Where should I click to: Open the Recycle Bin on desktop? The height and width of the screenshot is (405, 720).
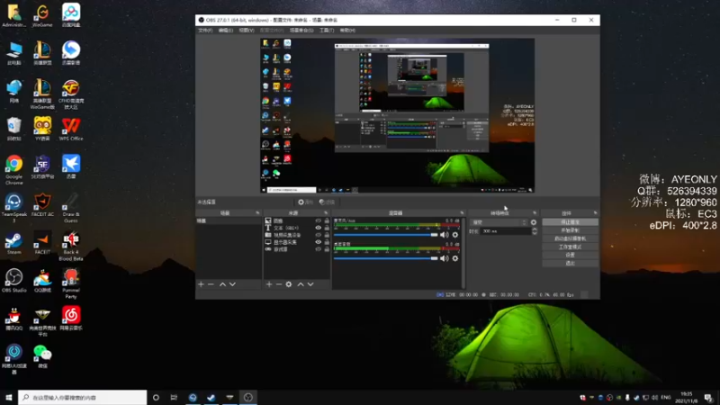pos(13,129)
